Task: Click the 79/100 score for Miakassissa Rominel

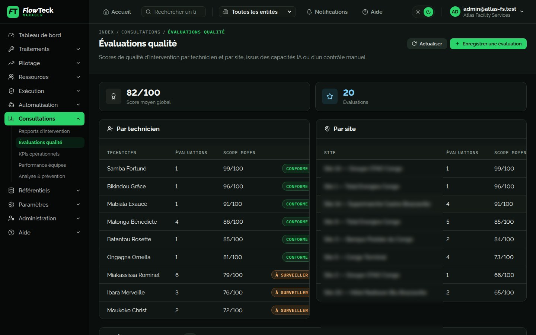Action: tap(233, 275)
